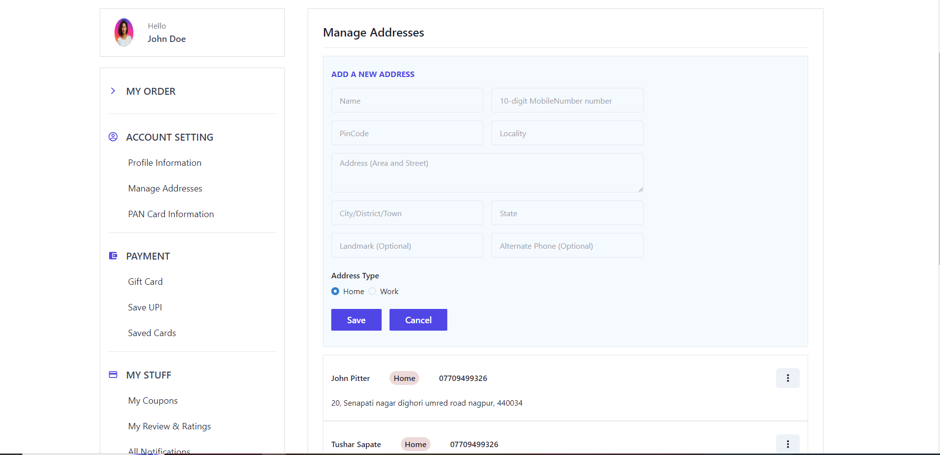View My Coupons
The image size is (940, 455).
153,400
